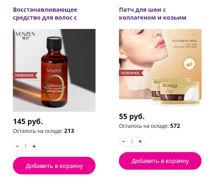Add the Venzen hair oil to cart
This screenshot has height=184, width=217.
point(54,166)
